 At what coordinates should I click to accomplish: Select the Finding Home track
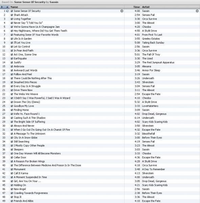[21, 110]
